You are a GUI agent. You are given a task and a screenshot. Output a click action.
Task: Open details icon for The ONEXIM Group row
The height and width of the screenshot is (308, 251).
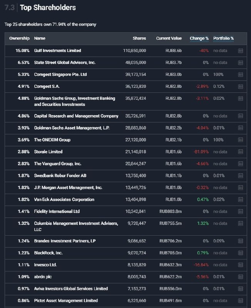point(240,140)
